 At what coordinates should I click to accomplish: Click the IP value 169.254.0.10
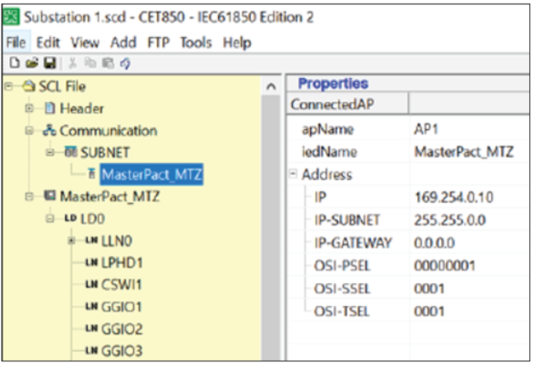(x=454, y=197)
